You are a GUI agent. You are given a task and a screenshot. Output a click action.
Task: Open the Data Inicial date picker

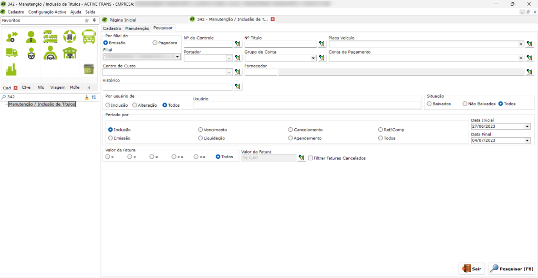527,126
